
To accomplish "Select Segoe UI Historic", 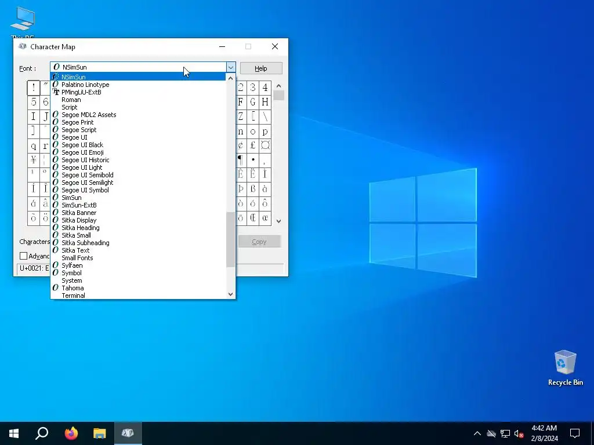I will [138, 160].
